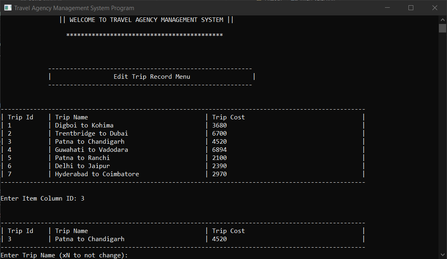Image resolution: width=447 pixels, height=259 pixels.
Task: Click the Hyderabad to Coimbatore trip entry
Action: click(x=97, y=174)
